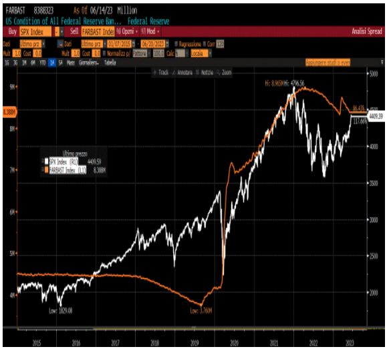Open the Giornaliero periodicity dropdown
Screen dimensions: 389x351
89,63
